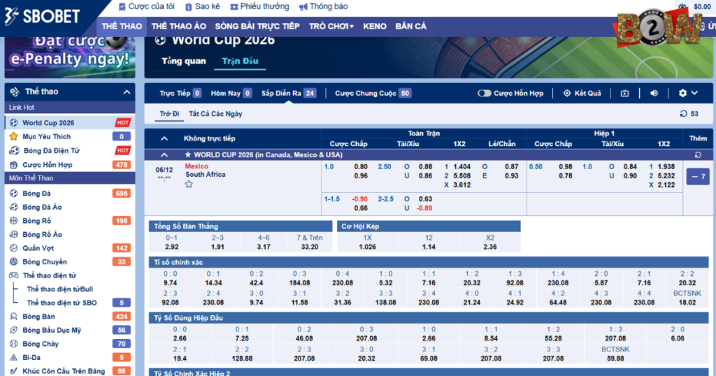Open Phiếu thưởng vouchers link
The height and width of the screenshot is (376, 716).
259,6
